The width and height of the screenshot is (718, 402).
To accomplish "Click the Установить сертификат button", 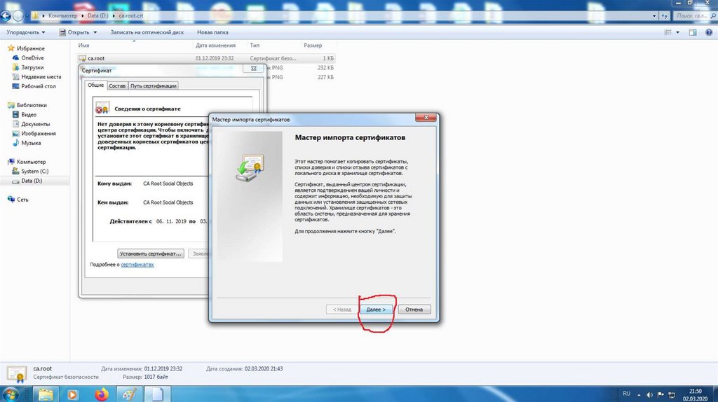I will click(x=151, y=254).
